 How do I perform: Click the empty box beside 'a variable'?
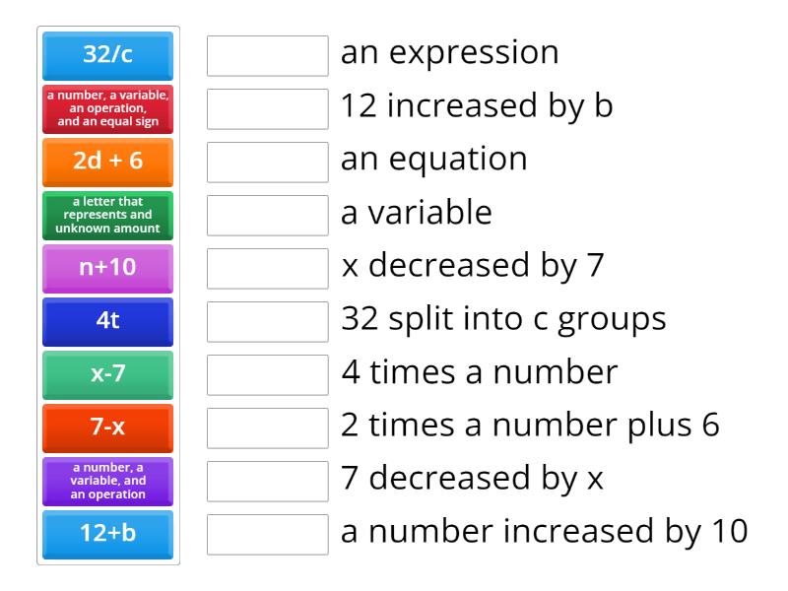pos(267,215)
